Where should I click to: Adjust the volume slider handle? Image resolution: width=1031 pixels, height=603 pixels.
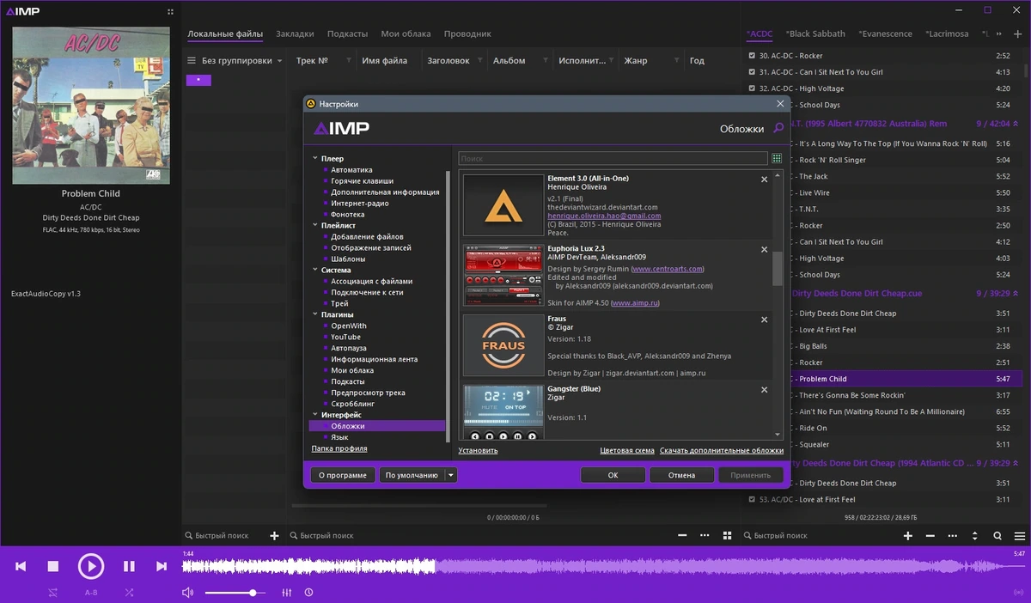pyautogui.click(x=253, y=593)
